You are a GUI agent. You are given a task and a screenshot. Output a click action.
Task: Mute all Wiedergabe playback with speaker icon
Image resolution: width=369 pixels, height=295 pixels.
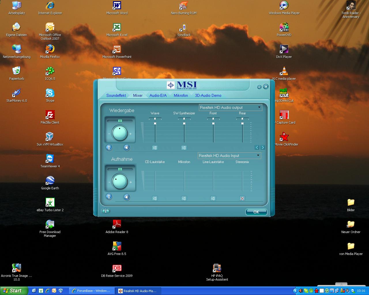pos(127,148)
